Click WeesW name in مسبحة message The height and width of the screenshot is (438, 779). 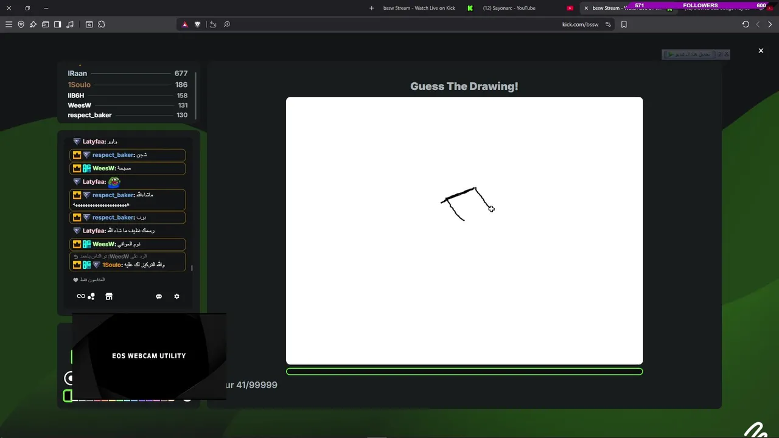coord(104,169)
